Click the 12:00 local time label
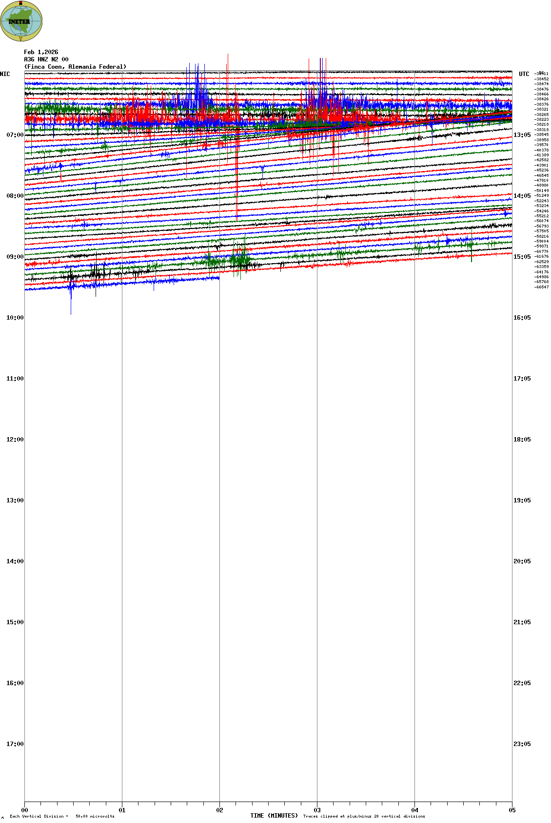This screenshot has height=823, width=551. tap(15, 440)
